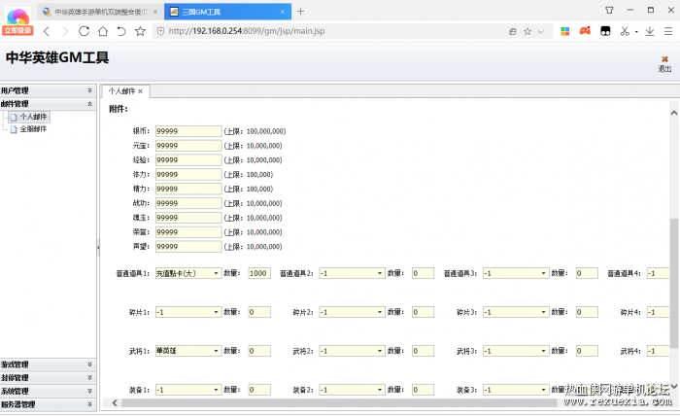Viewport: 680px width, 416px height.
Task: Close the 个人邮件 content tab
Action: [140, 91]
